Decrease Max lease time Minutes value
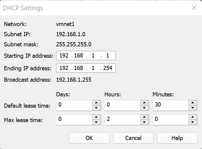Image resolution: width=202 pixels, height=149 pixels. point(193,122)
